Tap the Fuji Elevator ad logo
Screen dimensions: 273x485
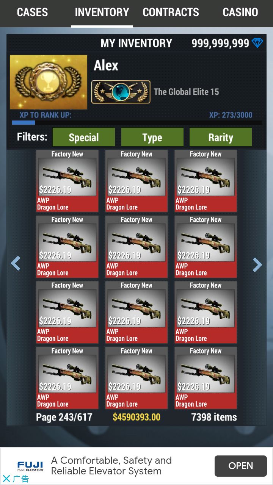coord(30,466)
